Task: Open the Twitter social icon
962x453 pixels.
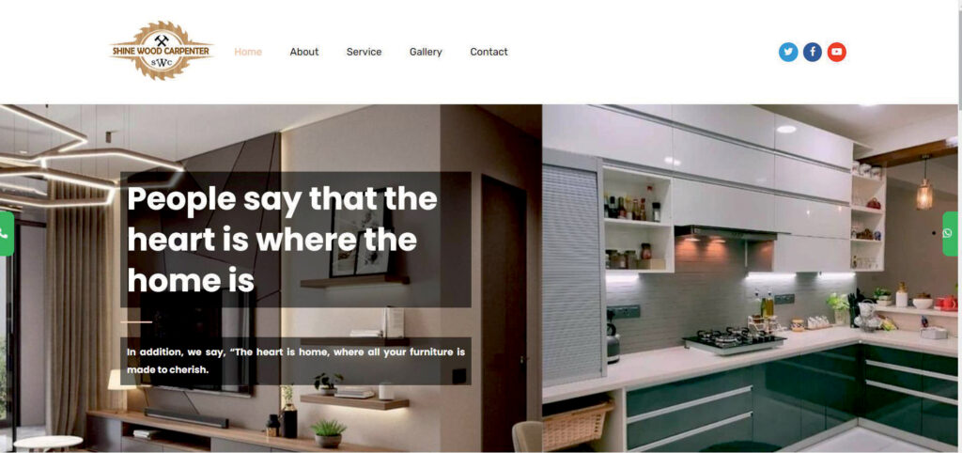Action: (788, 53)
